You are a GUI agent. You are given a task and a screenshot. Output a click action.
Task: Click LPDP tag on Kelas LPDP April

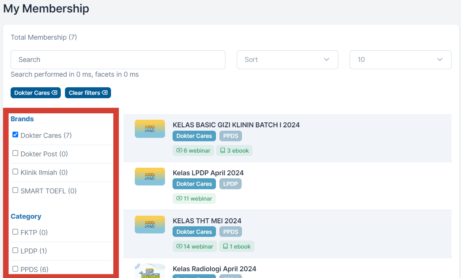pyautogui.click(x=230, y=184)
